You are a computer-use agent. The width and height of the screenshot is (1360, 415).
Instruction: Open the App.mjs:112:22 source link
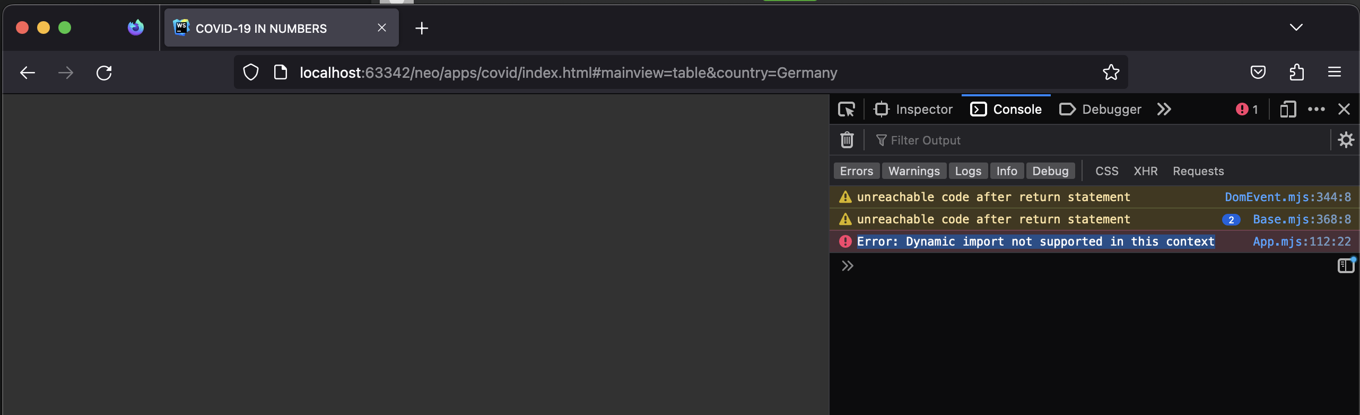[x=1302, y=241]
